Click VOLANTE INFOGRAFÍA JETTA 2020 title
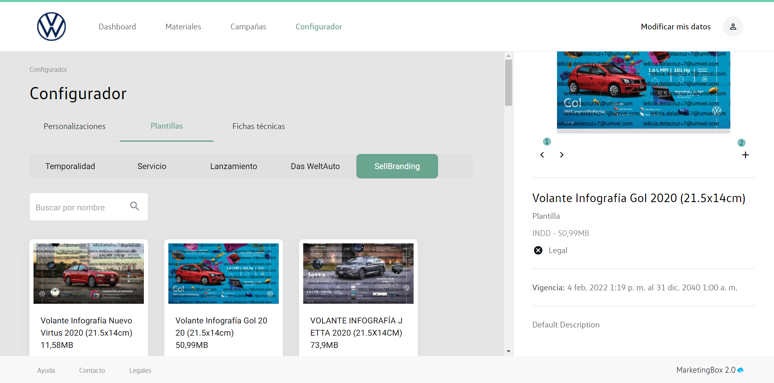 click(x=356, y=327)
